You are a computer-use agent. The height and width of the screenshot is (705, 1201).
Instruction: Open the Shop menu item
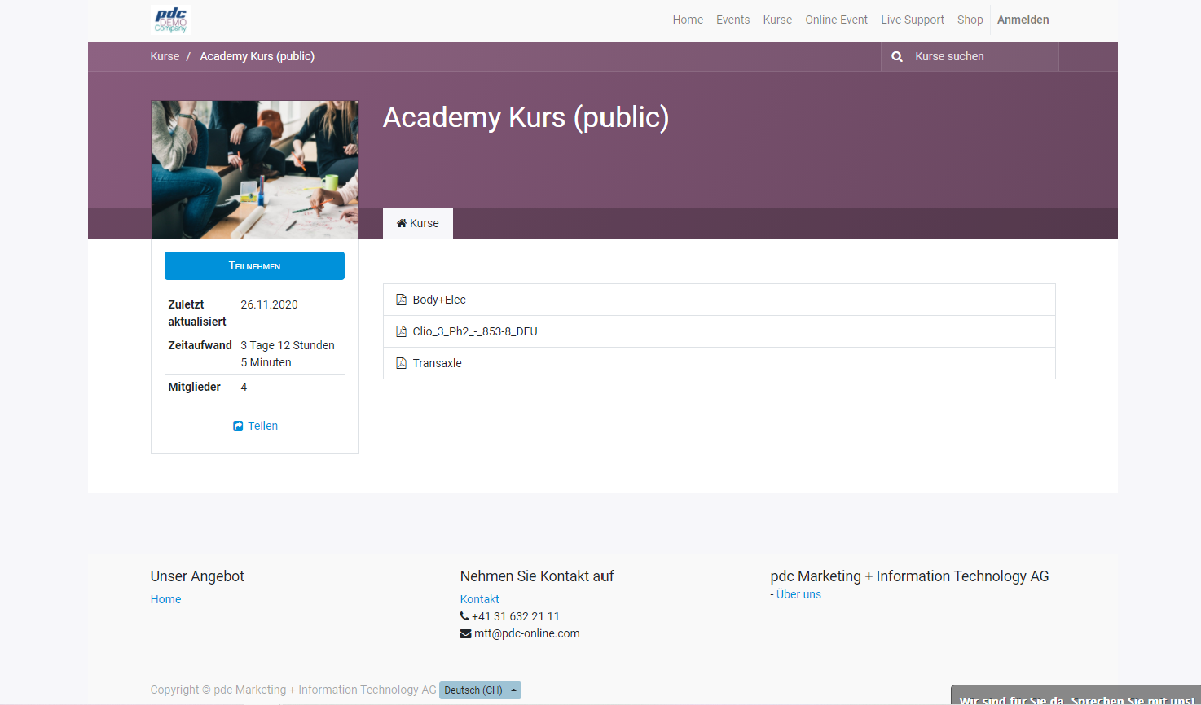[x=970, y=20]
